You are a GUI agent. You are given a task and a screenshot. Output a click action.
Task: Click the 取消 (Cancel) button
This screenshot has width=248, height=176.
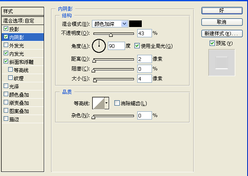pyautogui.click(x=222, y=22)
